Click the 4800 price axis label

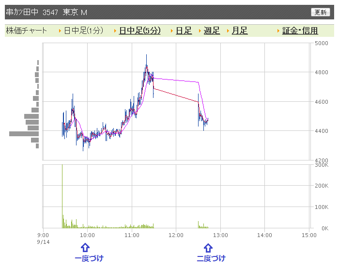(322, 72)
